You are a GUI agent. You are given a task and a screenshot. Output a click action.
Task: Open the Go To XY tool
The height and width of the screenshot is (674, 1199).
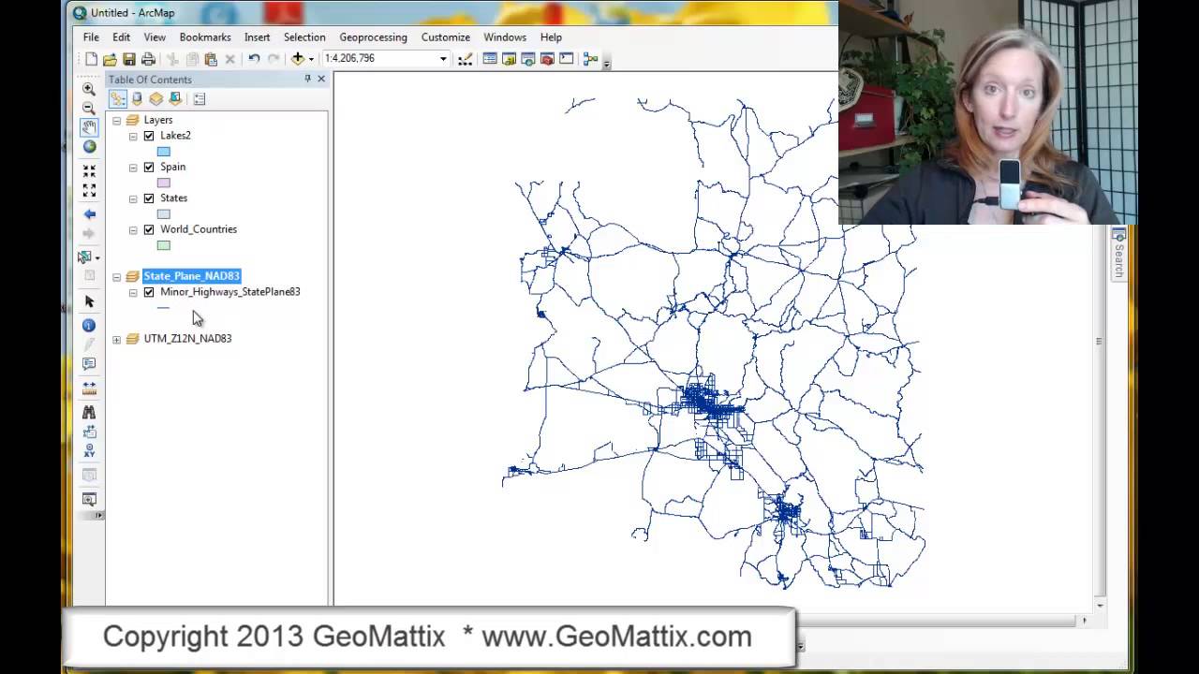89,450
